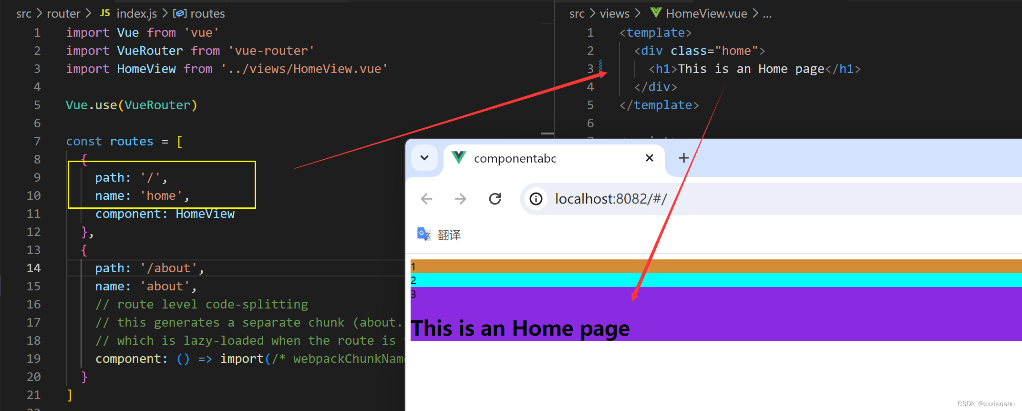Click the path: '/about' code line
The height and width of the screenshot is (411, 1022).
tap(150, 268)
